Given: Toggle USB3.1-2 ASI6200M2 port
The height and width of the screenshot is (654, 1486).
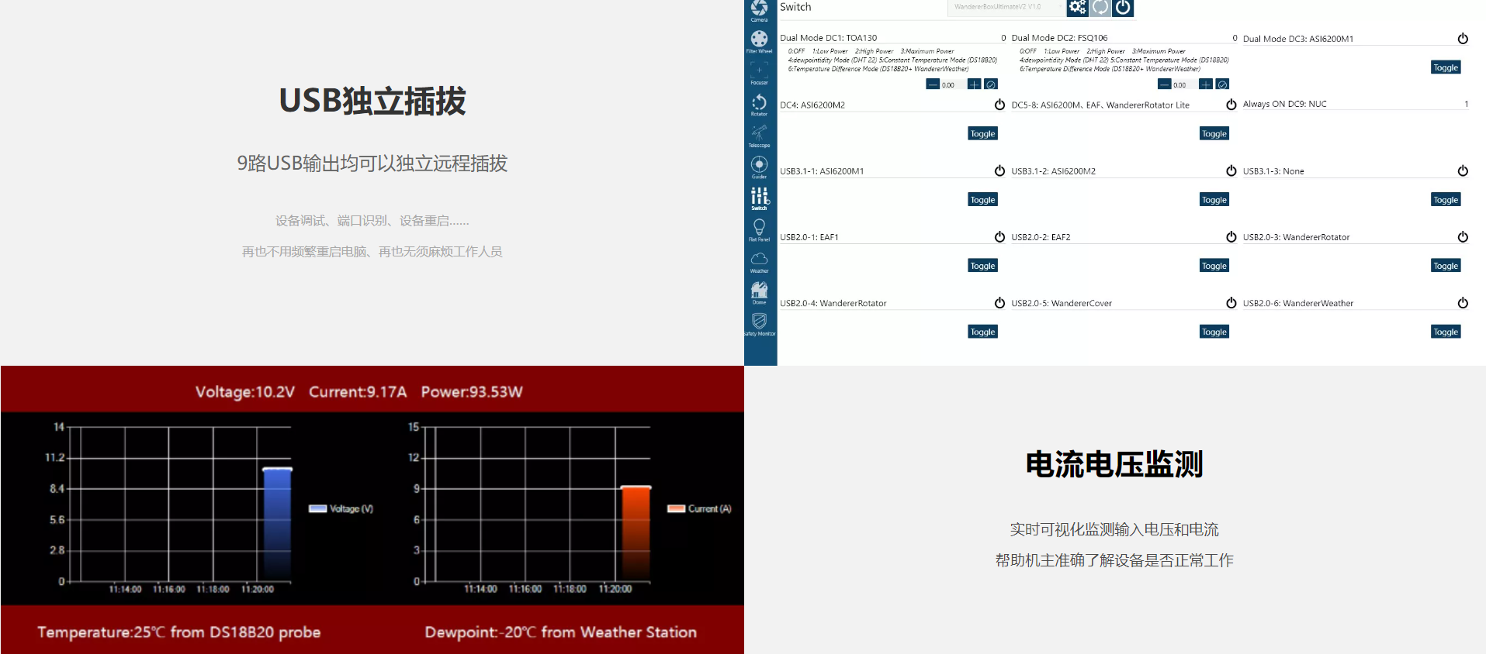Looking at the screenshot, I should click(x=1214, y=199).
